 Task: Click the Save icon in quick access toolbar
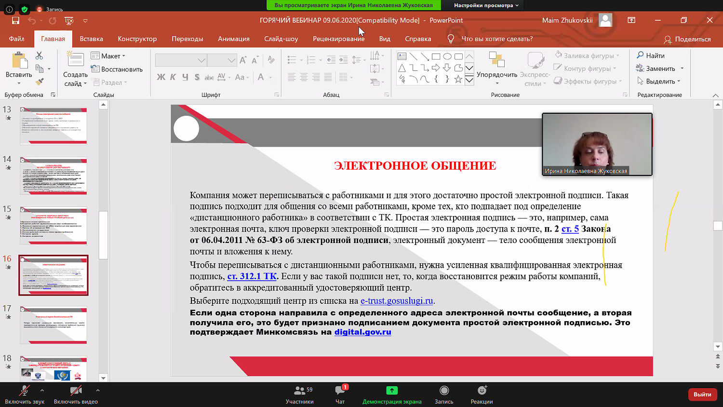tap(15, 20)
